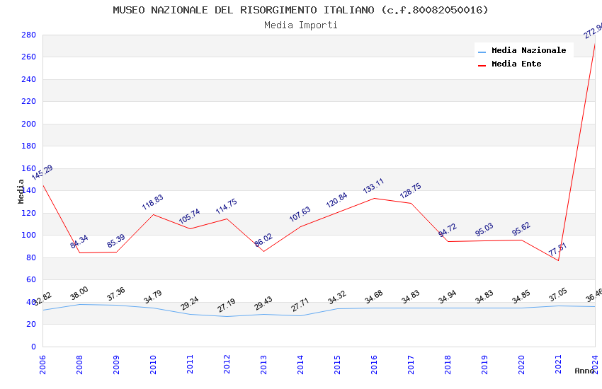The height and width of the screenshot is (389, 602).
Task: Click the 2010 x-axis year label
Action: [x=153, y=364]
